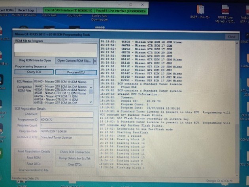Click the log panel scroll up arrow
This screenshot has width=249, height=187.
coord(237,43)
